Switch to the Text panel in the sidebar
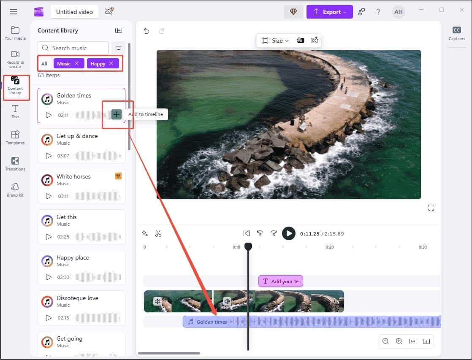The height and width of the screenshot is (360, 472). (15, 111)
